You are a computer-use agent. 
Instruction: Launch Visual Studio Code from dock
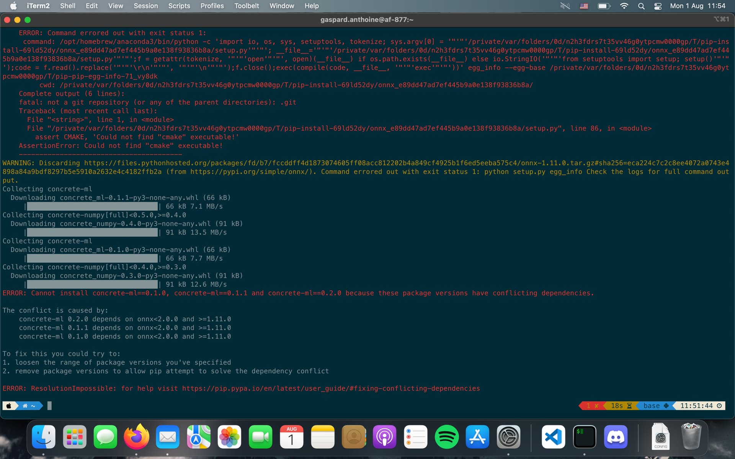(x=553, y=436)
